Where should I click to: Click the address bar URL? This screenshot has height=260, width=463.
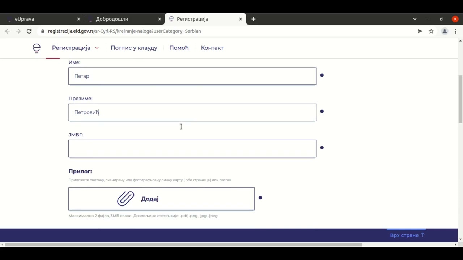[x=124, y=31]
